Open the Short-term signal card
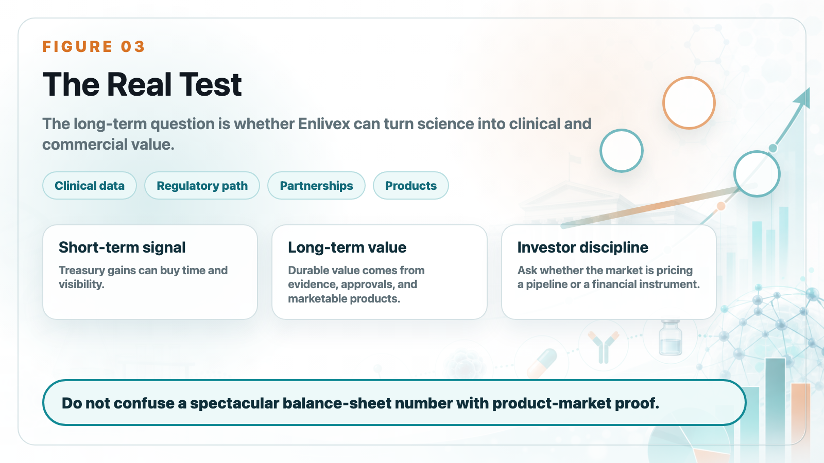 coord(150,272)
